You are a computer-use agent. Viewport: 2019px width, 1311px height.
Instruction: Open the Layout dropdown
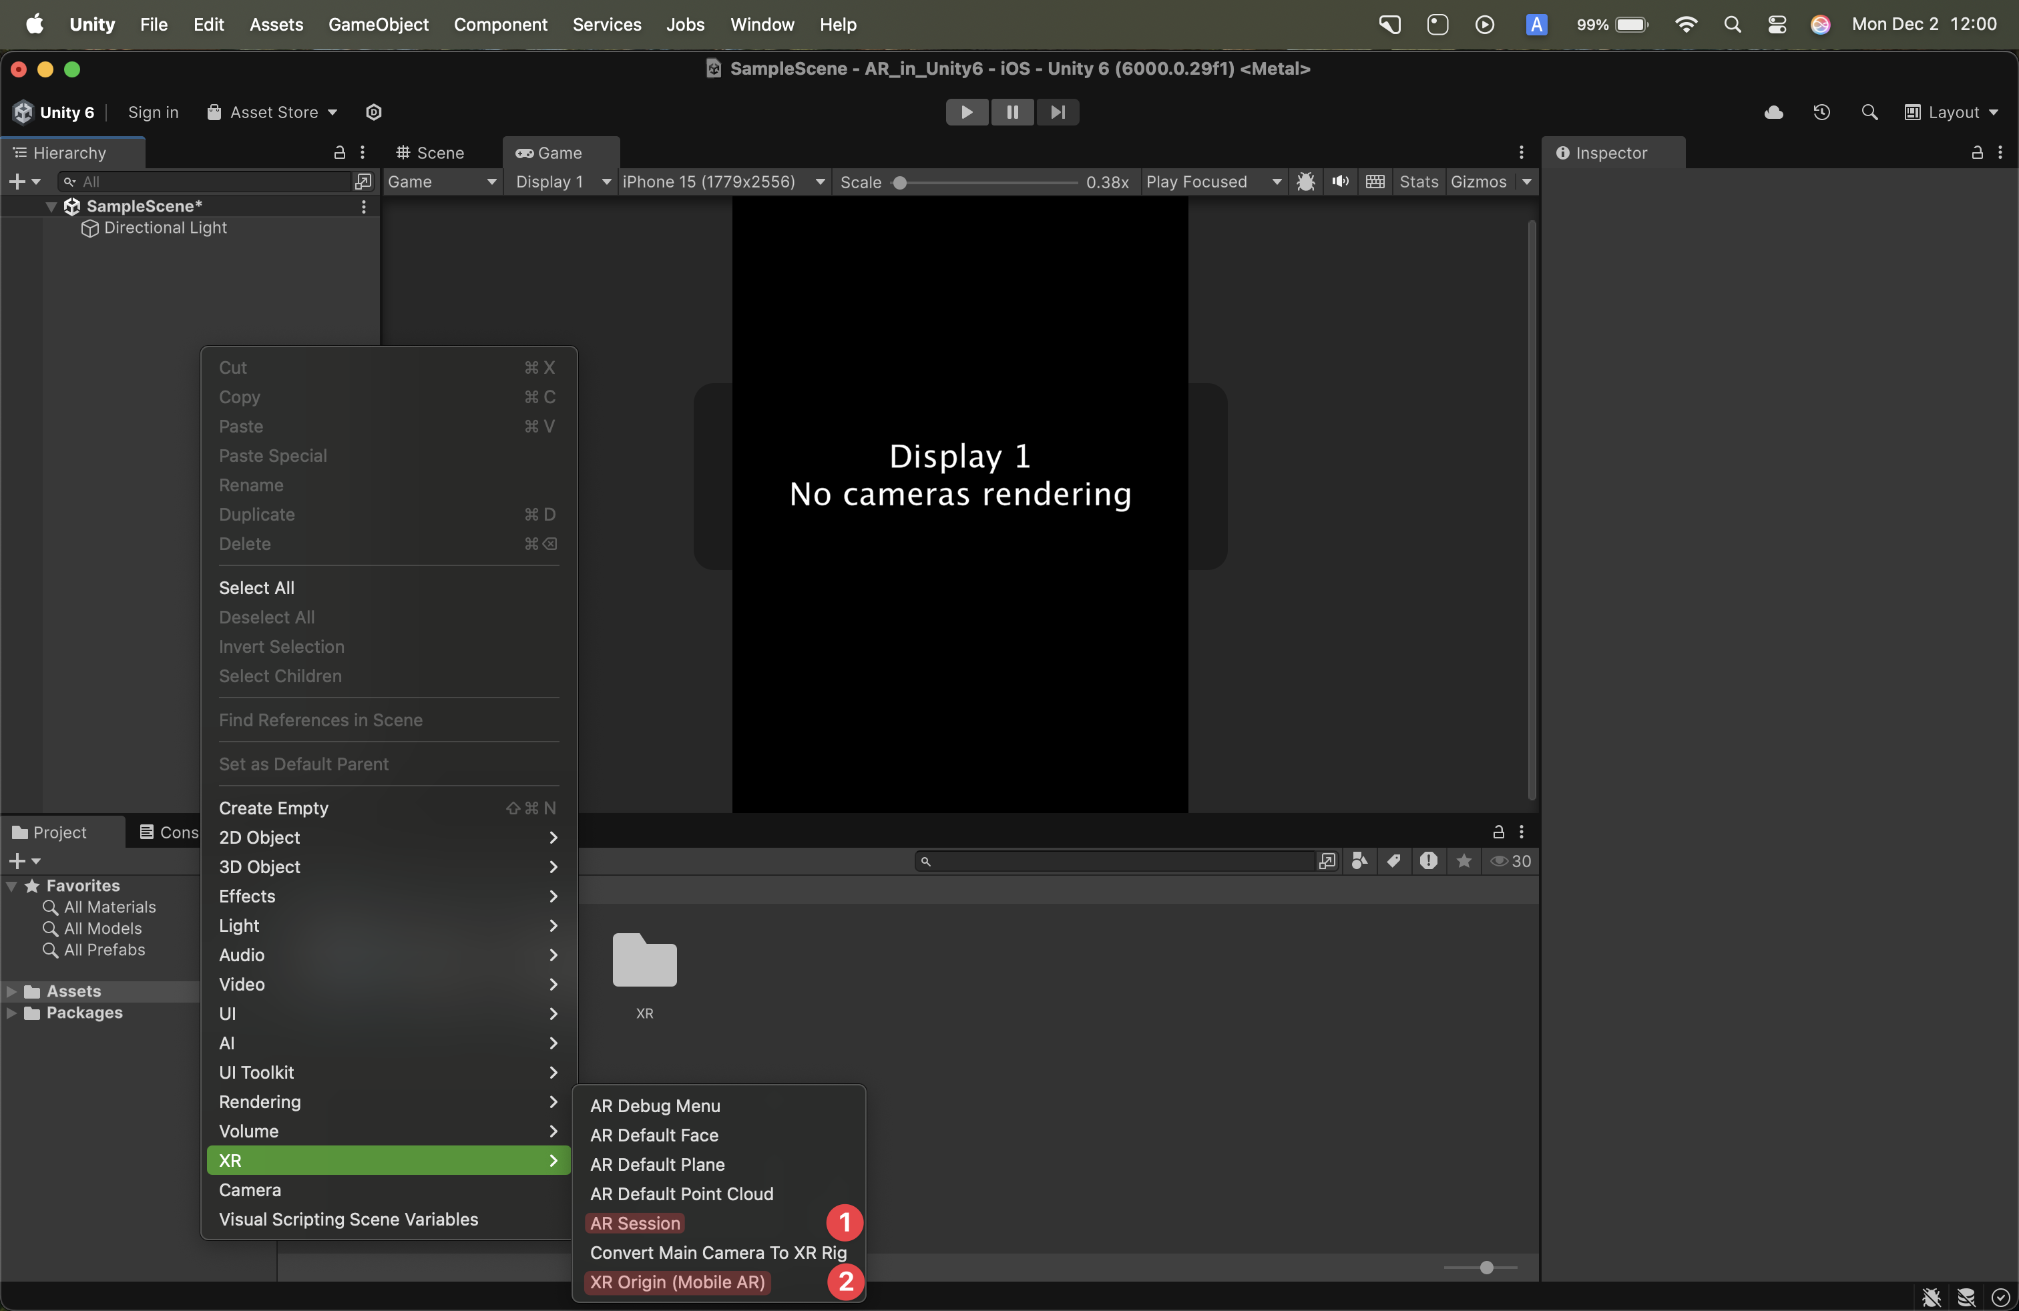(x=1951, y=113)
